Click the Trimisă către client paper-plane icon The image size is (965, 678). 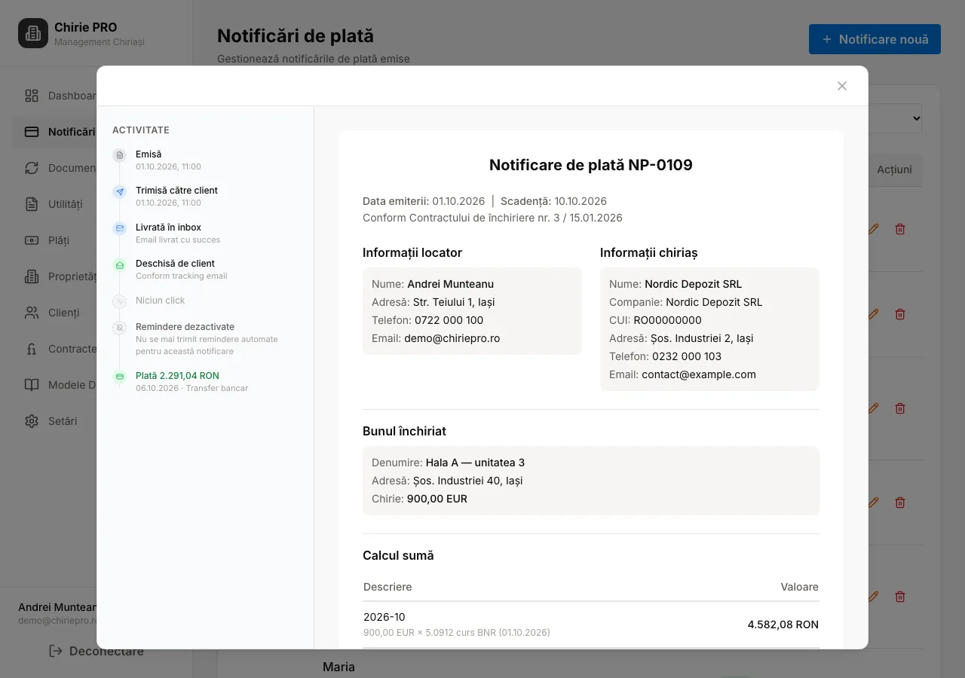click(x=119, y=191)
